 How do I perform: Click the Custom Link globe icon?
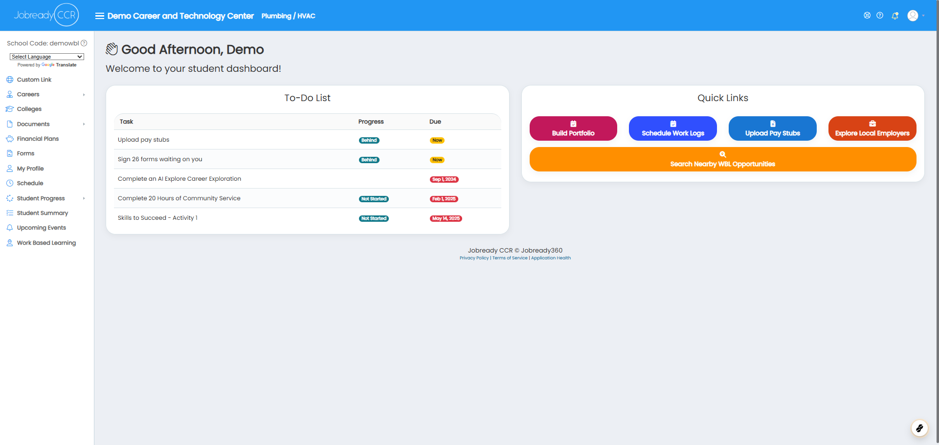(10, 80)
